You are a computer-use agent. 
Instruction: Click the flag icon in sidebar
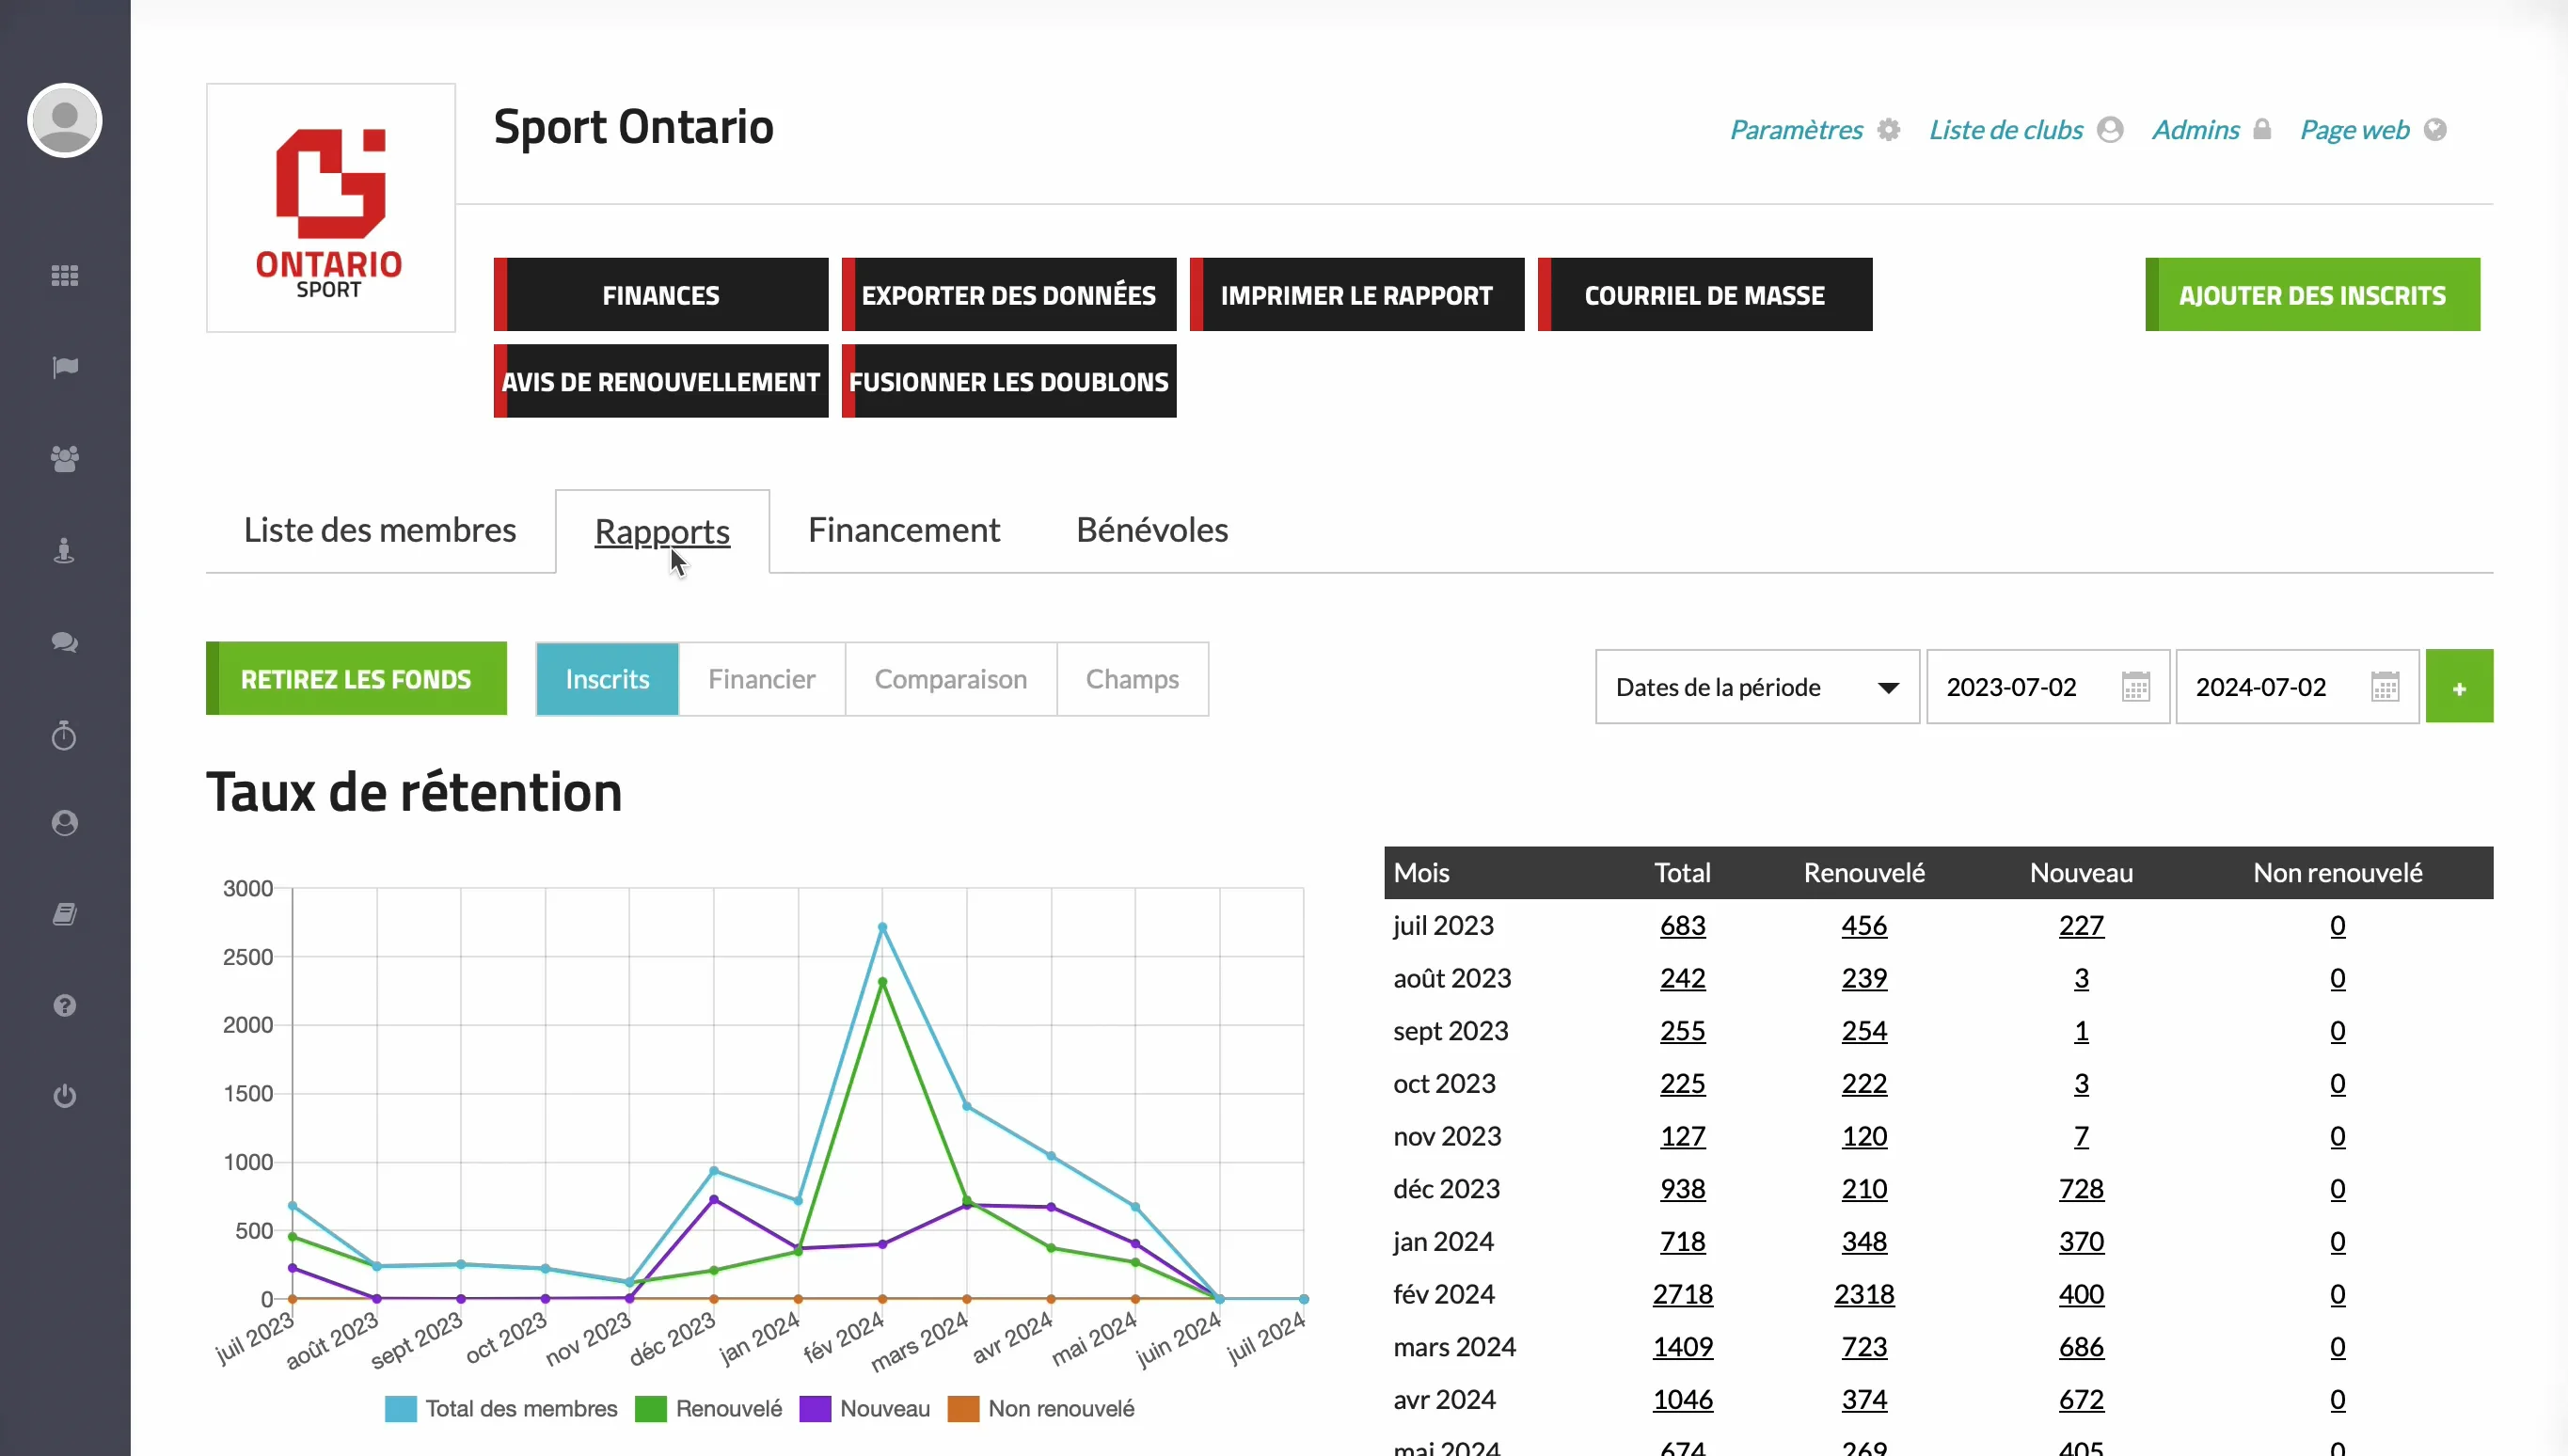(x=64, y=367)
